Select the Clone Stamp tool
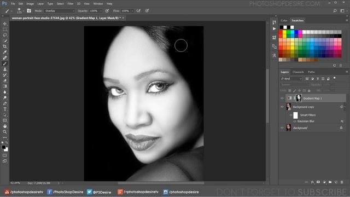 5,69
